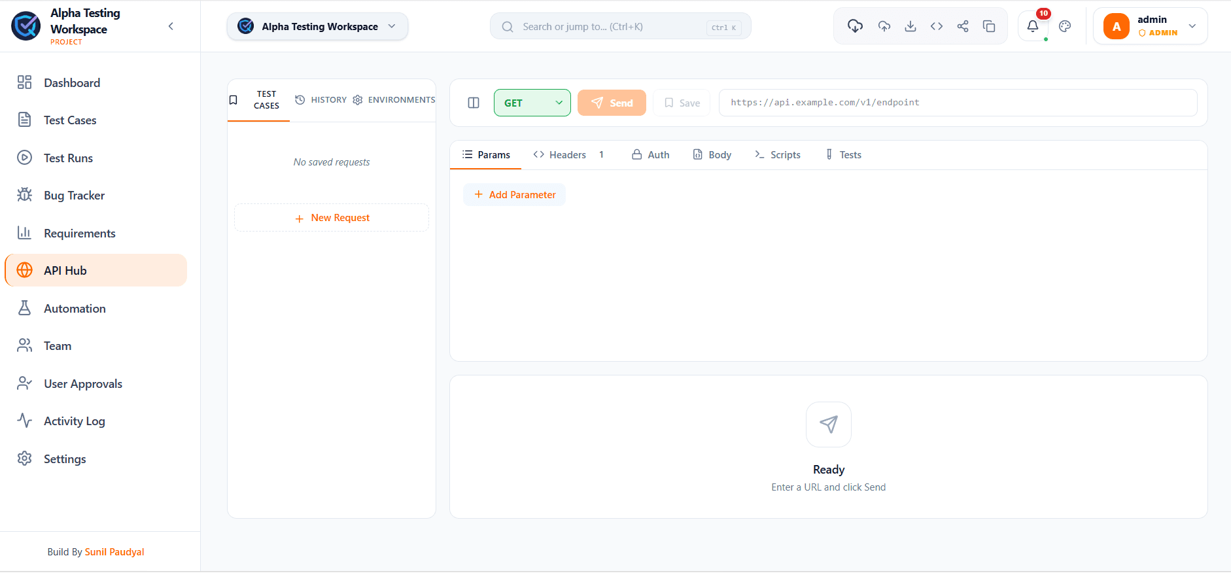Follow the Sunil Paudyal link
Viewport: 1231px width, 573px height.
[x=114, y=552]
